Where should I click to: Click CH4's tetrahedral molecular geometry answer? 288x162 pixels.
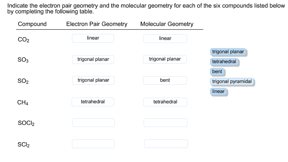tap(165, 102)
